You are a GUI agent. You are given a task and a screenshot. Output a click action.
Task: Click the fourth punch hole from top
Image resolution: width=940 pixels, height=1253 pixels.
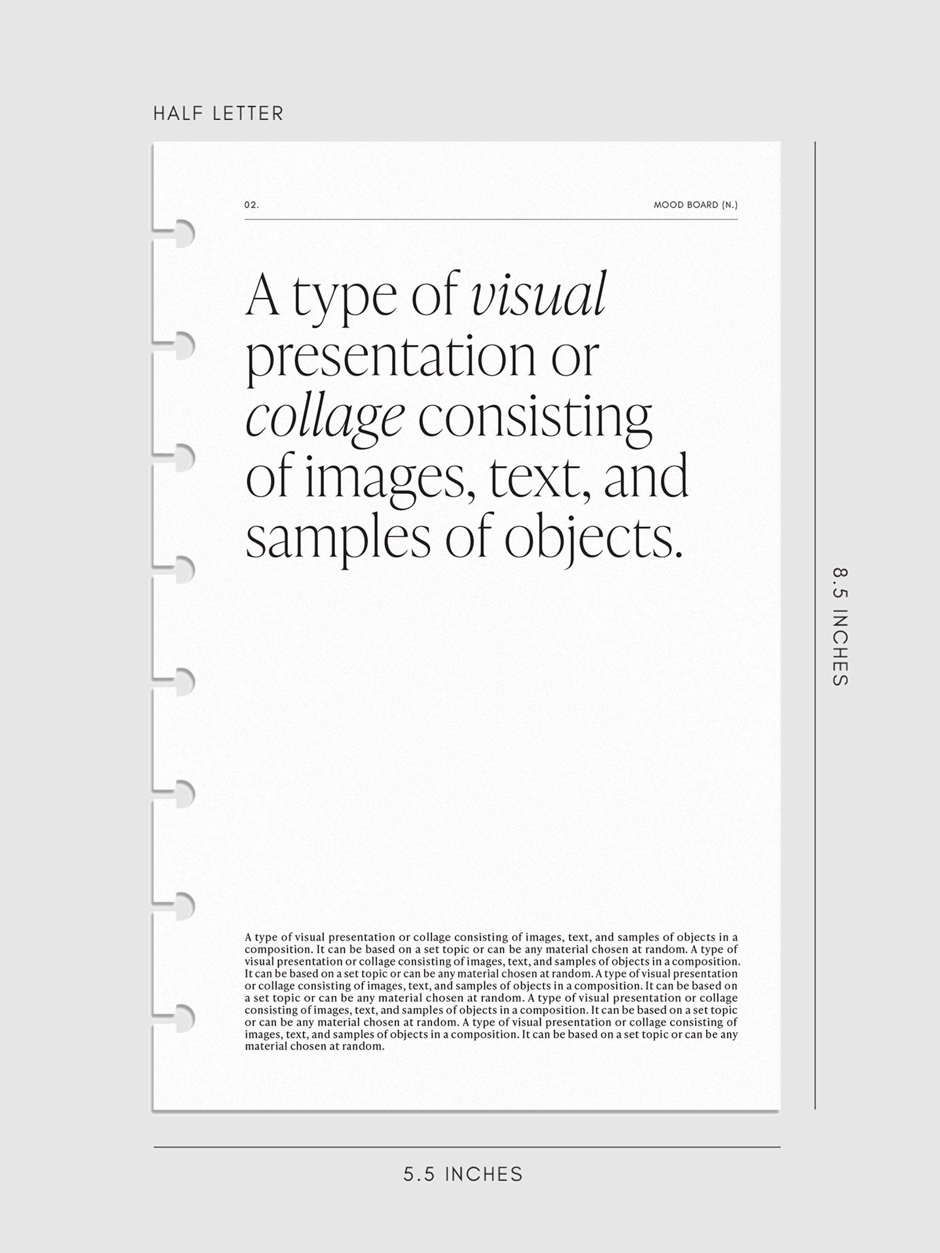click(182, 569)
